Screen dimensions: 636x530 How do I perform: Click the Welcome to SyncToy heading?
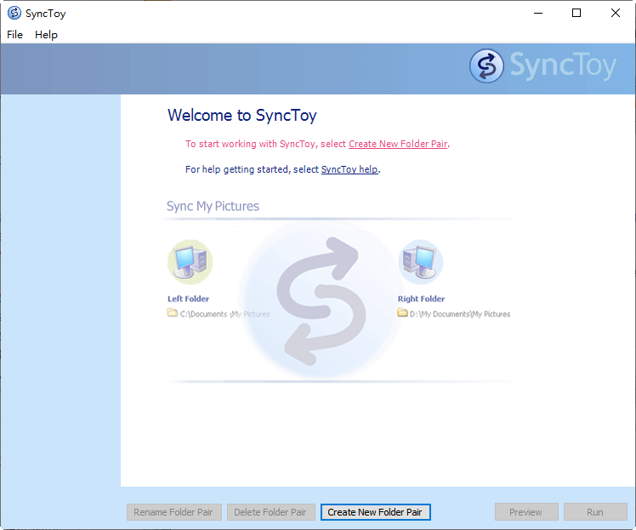pyautogui.click(x=242, y=115)
